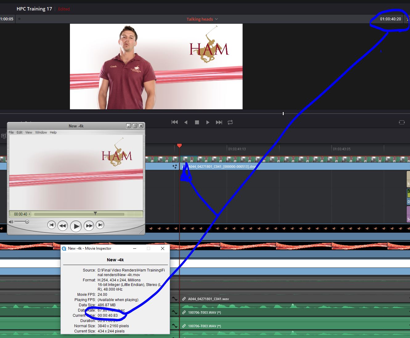
Task: Open View menu in QuickTime player
Action: [29, 132]
